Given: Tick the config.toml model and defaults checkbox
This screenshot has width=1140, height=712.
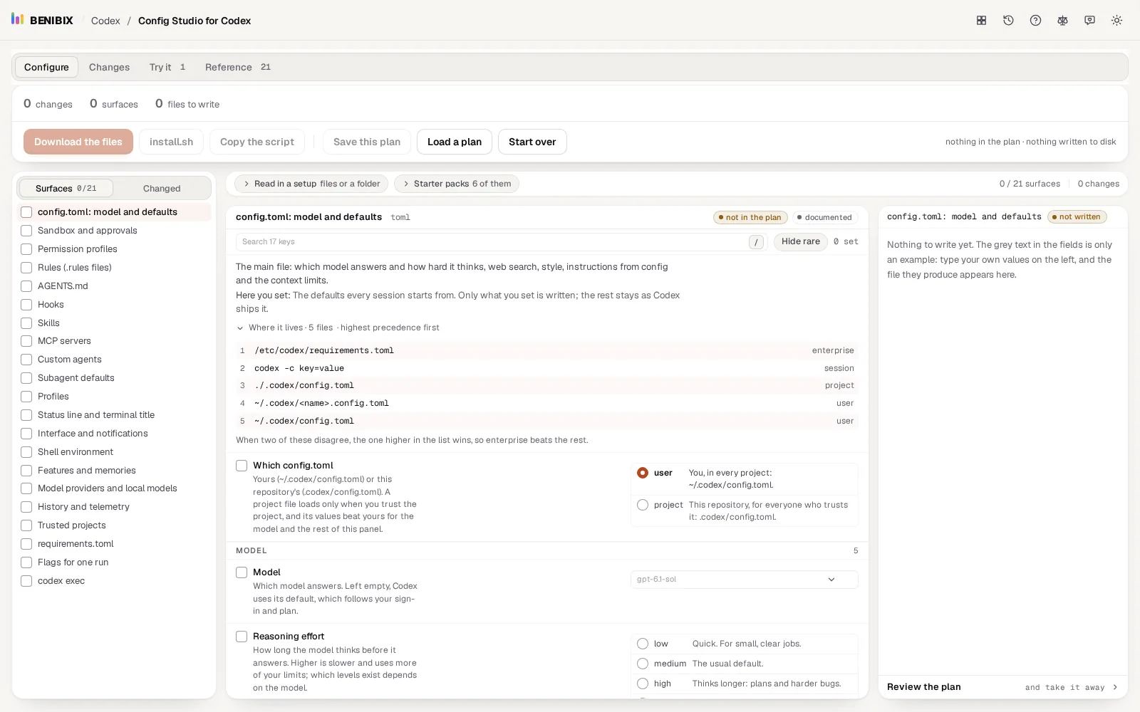Looking at the screenshot, I should 26,212.
